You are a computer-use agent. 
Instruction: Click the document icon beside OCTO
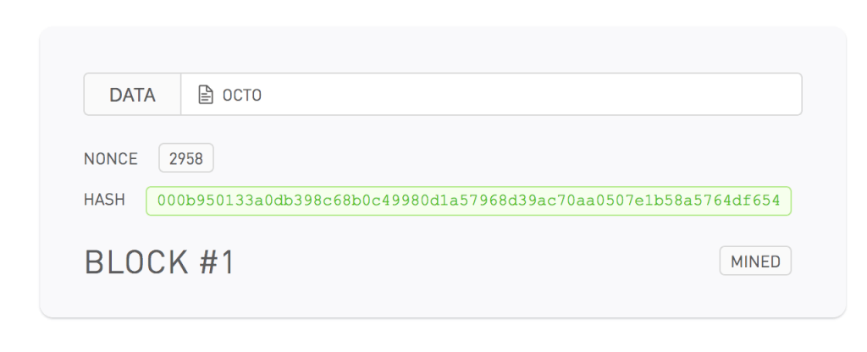pos(204,95)
